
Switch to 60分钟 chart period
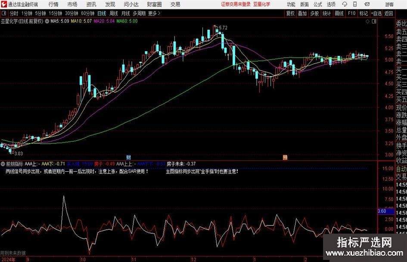click(88, 13)
